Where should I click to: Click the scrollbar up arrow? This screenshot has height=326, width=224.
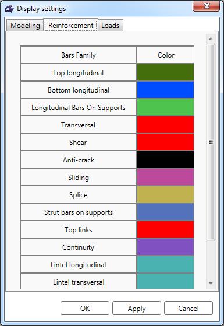(x=211, y=38)
